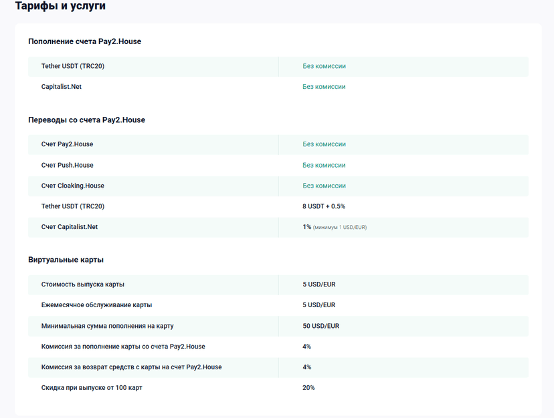Click 'Без комиссии' in the Счет Cloaking.House row
This screenshot has height=418, width=554.
point(324,186)
